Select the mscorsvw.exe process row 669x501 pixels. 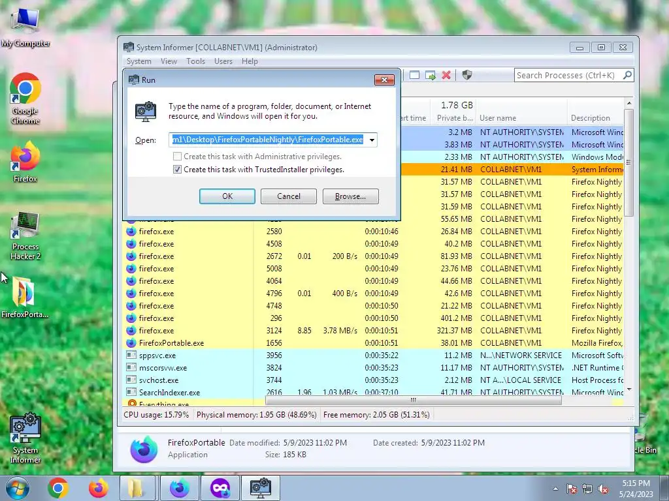point(373,368)
